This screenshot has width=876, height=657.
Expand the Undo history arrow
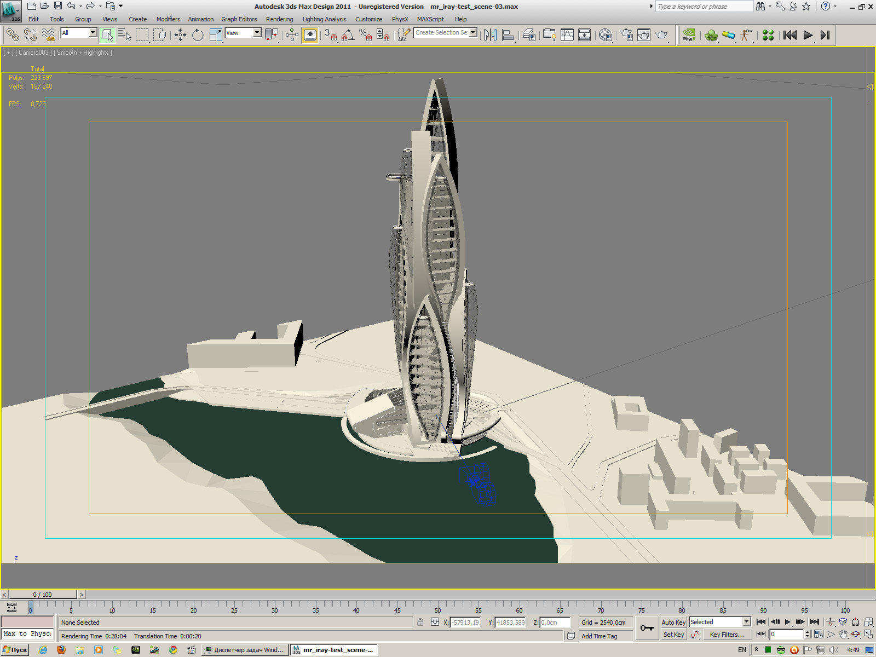[80, 6]
